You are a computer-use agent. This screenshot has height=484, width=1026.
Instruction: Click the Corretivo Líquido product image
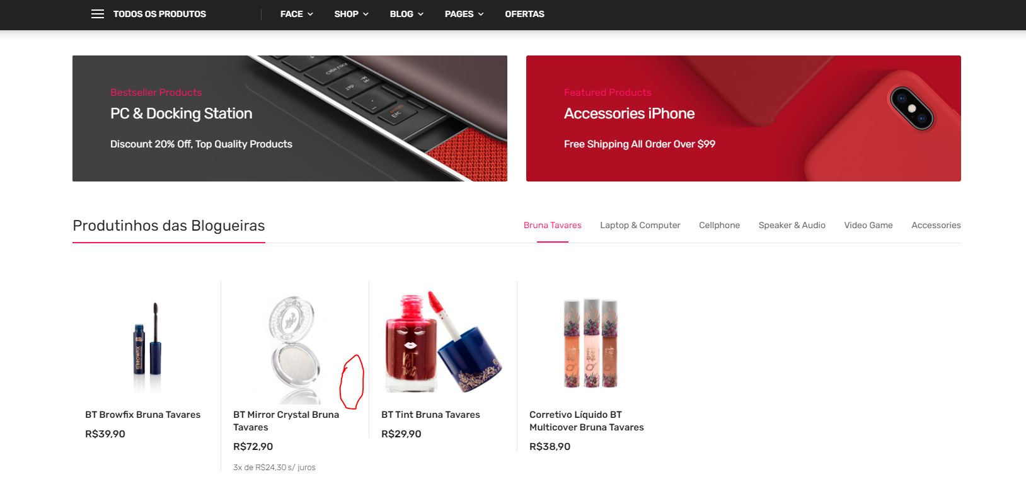click(x=591, y=342)
